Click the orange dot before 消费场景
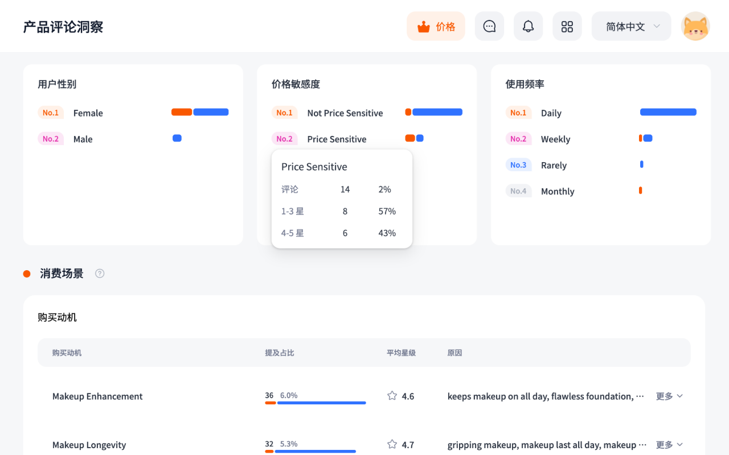 point(26,274)
